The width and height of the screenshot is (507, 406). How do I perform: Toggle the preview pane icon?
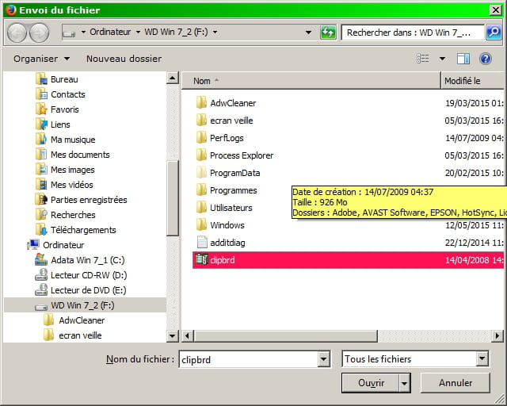(x=463, y=59)
